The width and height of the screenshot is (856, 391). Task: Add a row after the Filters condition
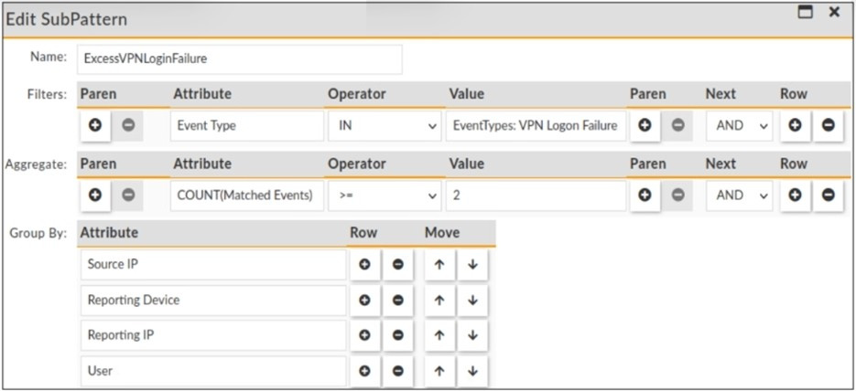click(x=795, y=126)
